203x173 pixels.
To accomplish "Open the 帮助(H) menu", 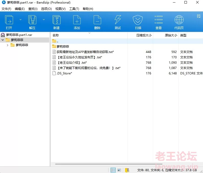I will point(88,9).
